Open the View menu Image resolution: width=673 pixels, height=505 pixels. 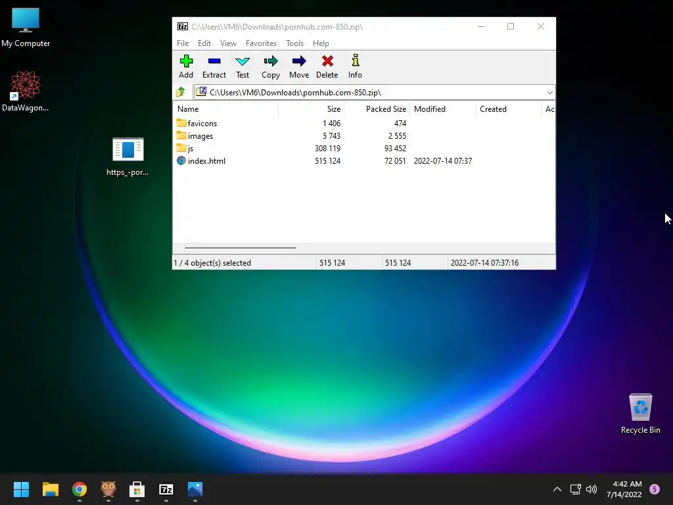click(x=228, y=43)
